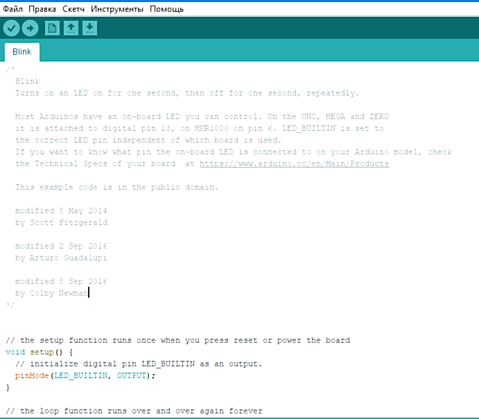Click the line 'modified 2 Sep 2016'
479x419 pixels.
coord(61,246)
